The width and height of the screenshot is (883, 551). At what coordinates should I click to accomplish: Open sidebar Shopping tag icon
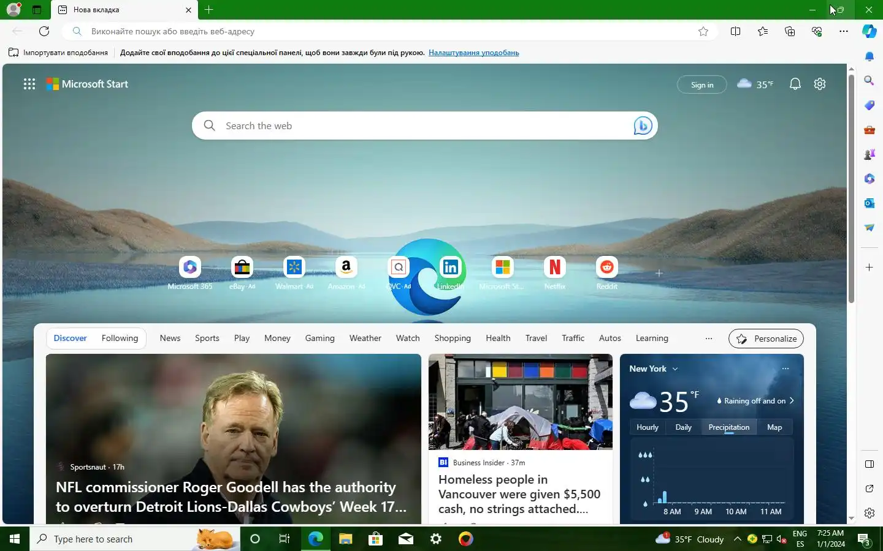pos(870,105)
